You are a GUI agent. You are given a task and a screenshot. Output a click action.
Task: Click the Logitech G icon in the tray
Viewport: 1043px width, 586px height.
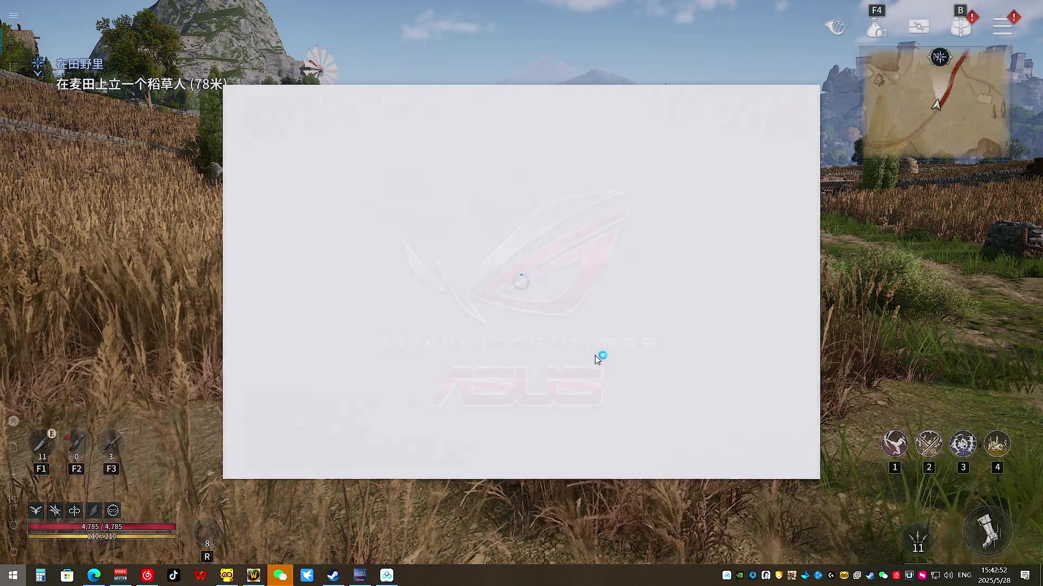pyautogui.click(x=831, y=575)
